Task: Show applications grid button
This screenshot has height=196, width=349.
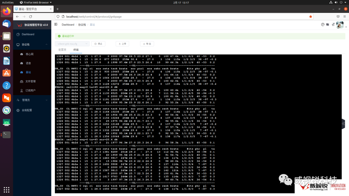Action: click(x=6, y=190)
